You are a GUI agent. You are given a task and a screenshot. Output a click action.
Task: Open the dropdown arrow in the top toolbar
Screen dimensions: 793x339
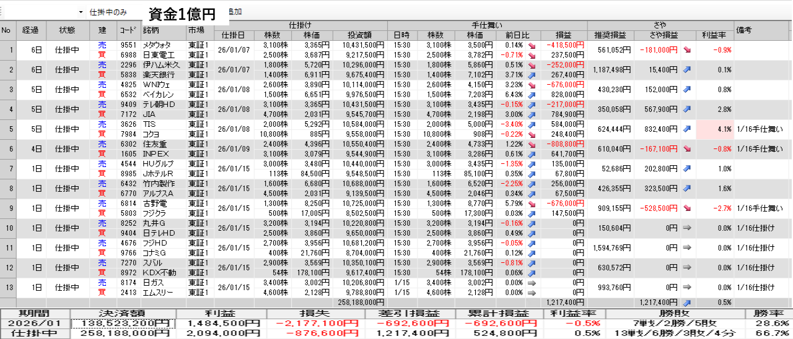pyautogui.click(x=81, y=12)
